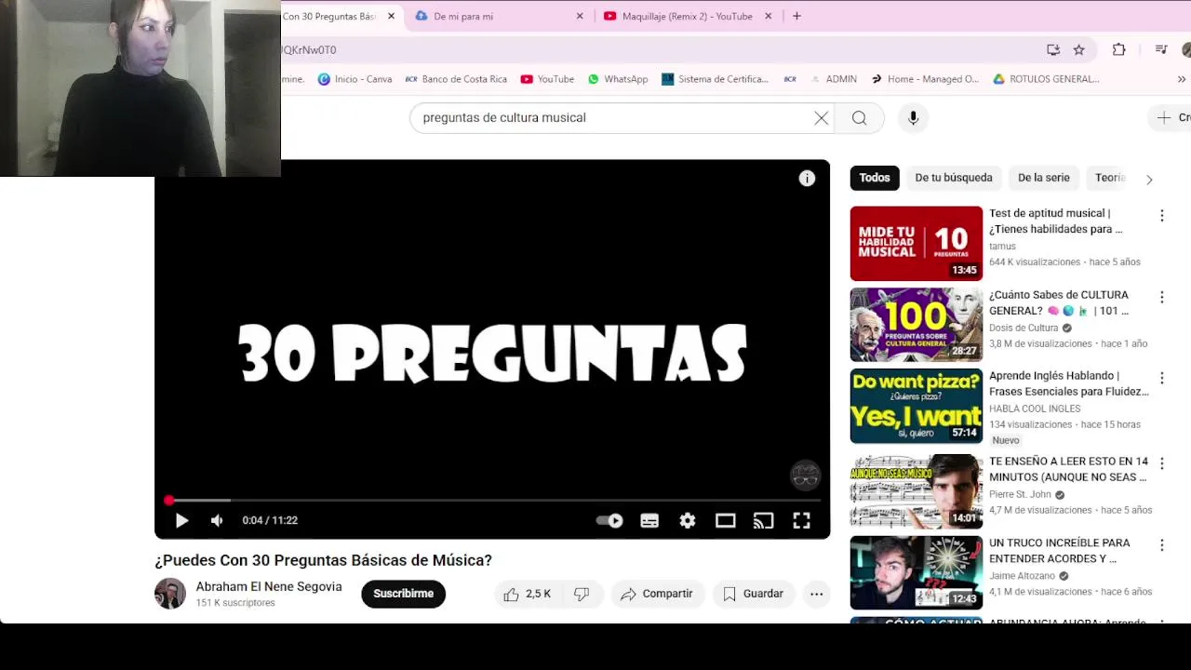
Task: Open Abraham El Nene Segovia channel
Action: point(269,587)
